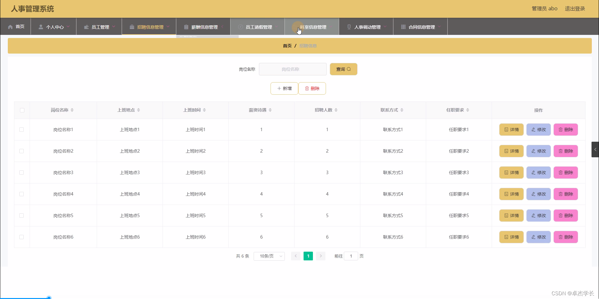Click the plus icon on 新增 button

click(x=280, y=88)
